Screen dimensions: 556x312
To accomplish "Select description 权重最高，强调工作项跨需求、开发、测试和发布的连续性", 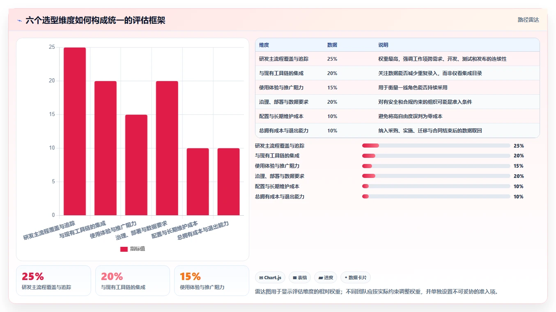I will tap(442, 59).
